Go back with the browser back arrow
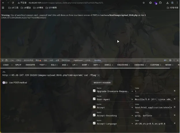 (3, 3)
